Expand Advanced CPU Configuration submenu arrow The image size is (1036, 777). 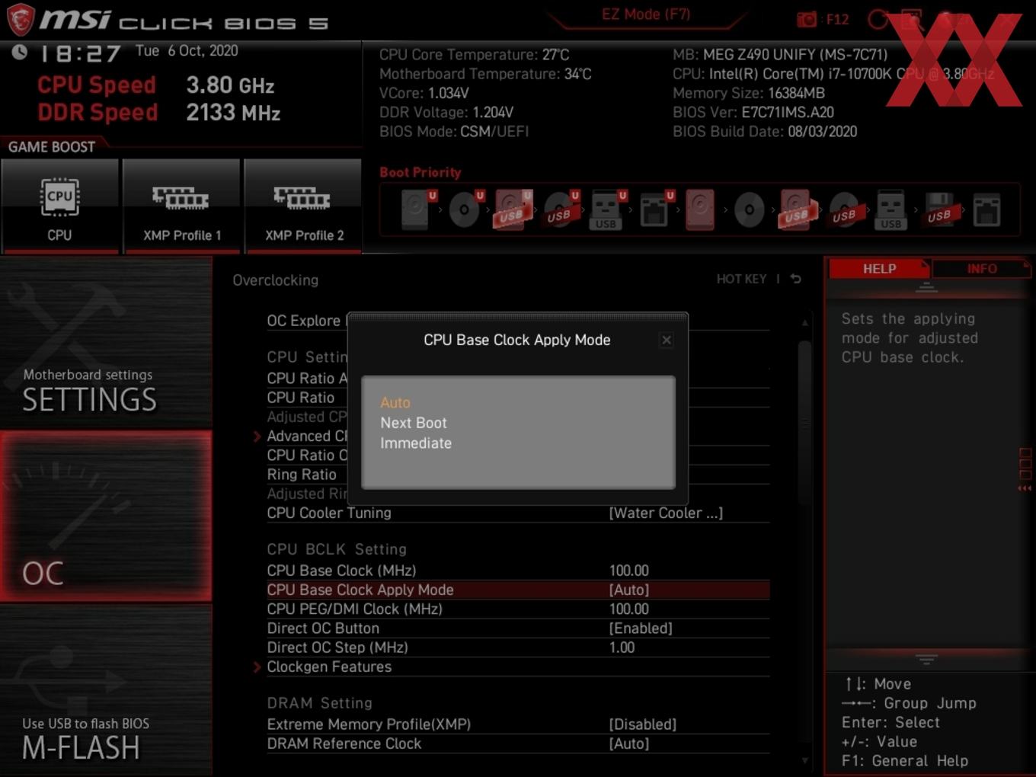coord(257,436)
